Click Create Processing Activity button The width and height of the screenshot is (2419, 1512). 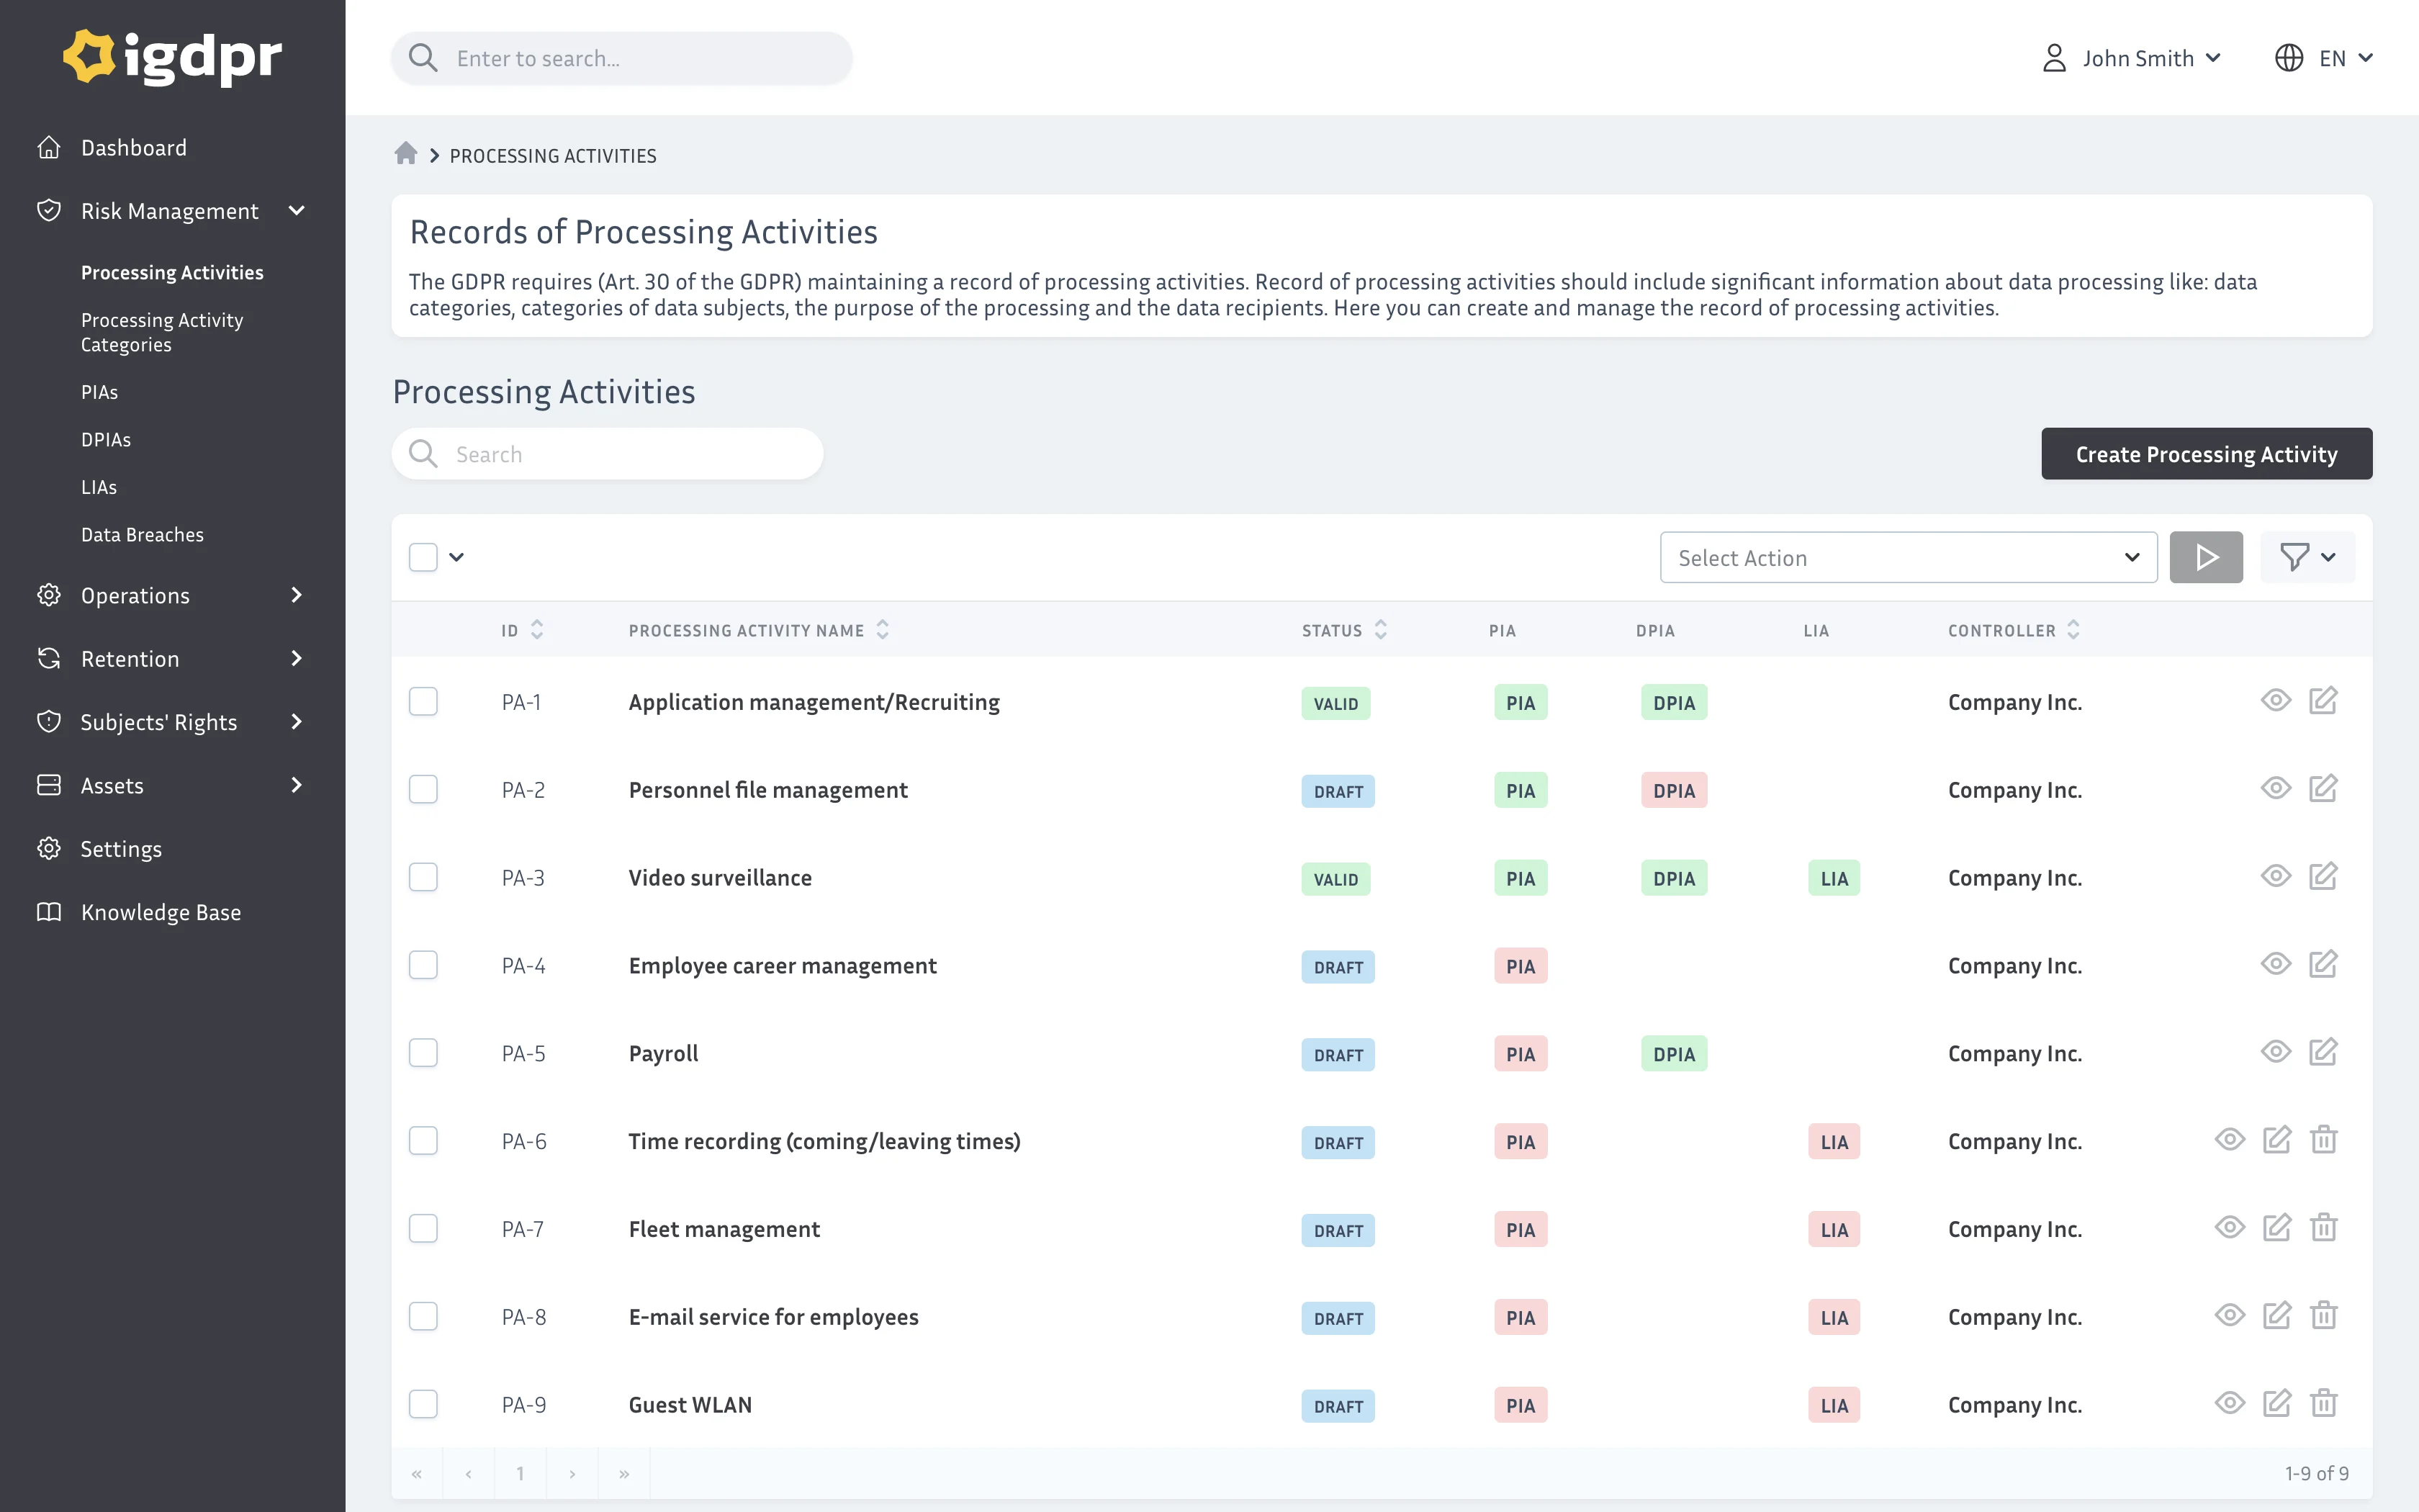2205,454
